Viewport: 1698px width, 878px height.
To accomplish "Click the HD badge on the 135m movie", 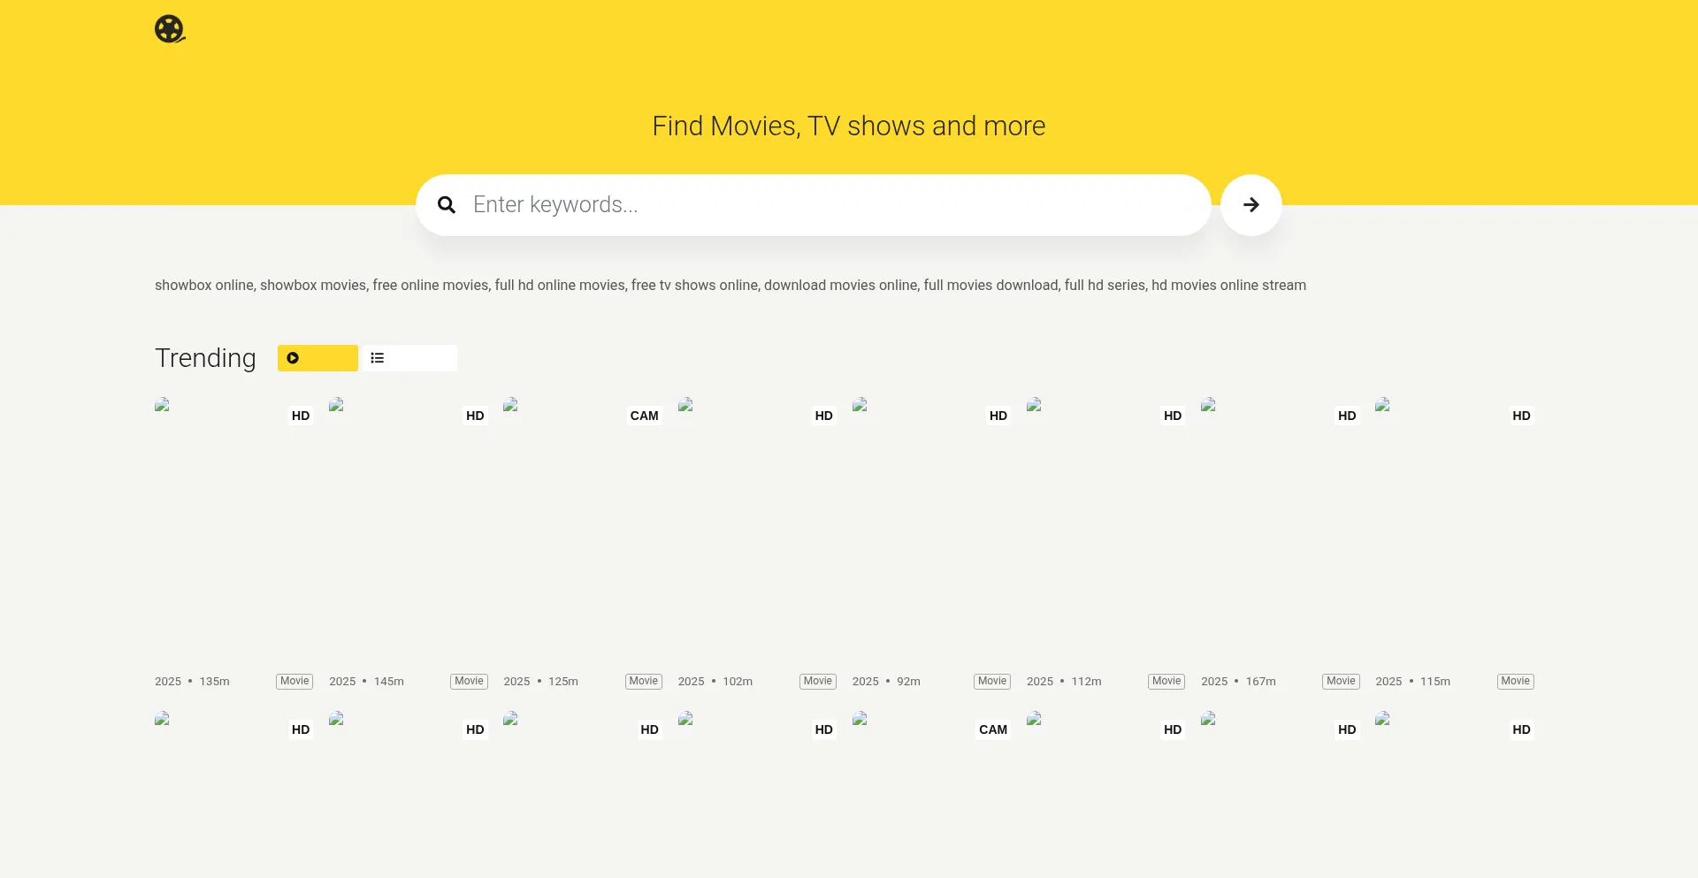I will pyautogui.click(x=301, y=416).
